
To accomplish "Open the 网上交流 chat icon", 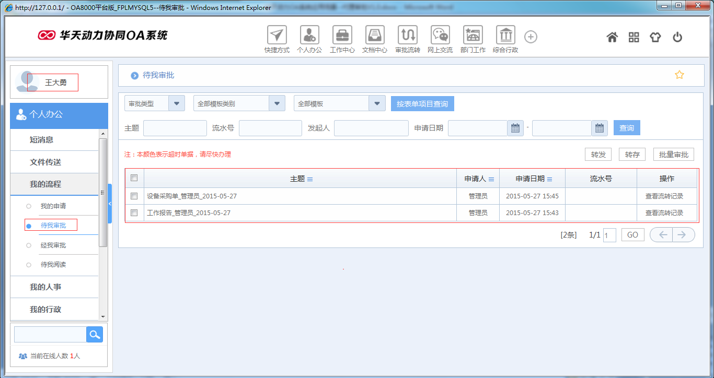I will [440, 36].
